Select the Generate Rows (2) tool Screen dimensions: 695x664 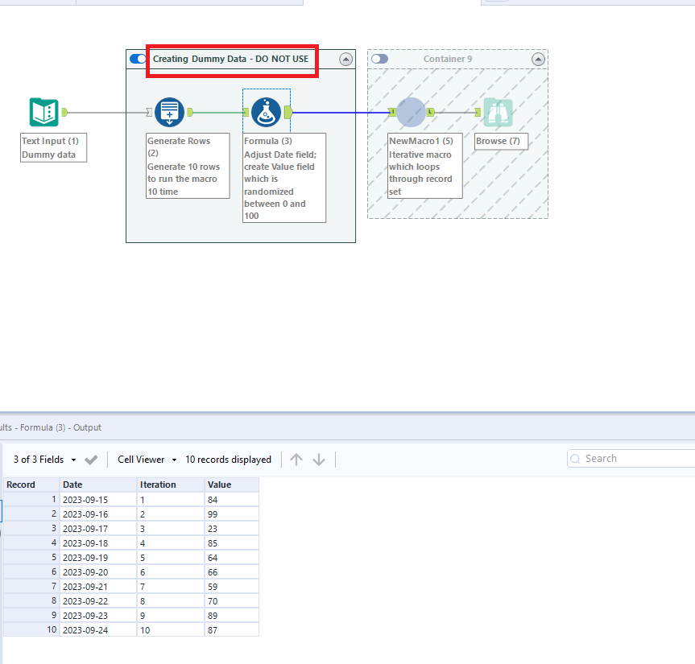169,112
